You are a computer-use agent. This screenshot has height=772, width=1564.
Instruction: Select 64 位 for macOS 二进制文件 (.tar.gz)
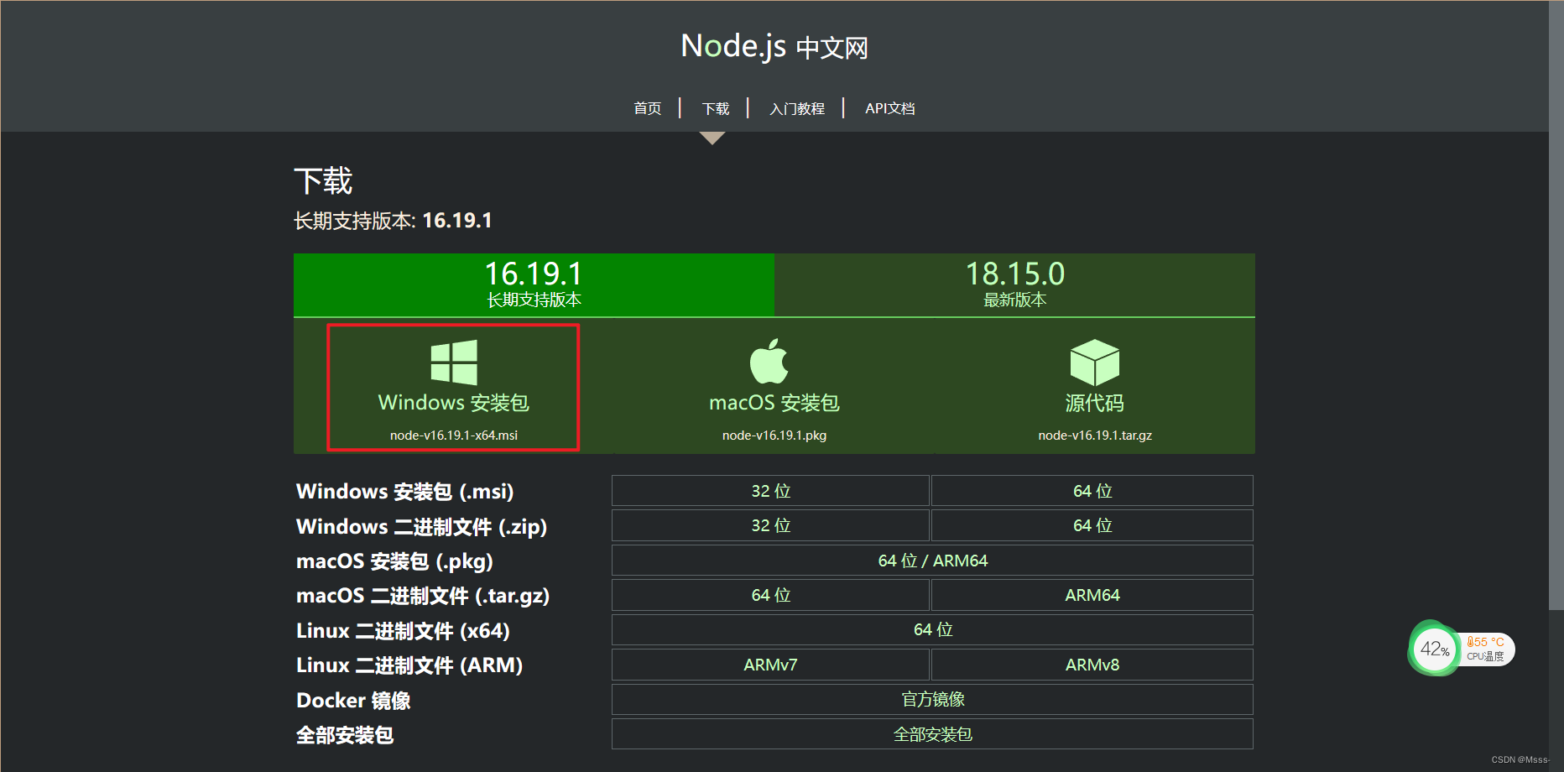[770, 595]
